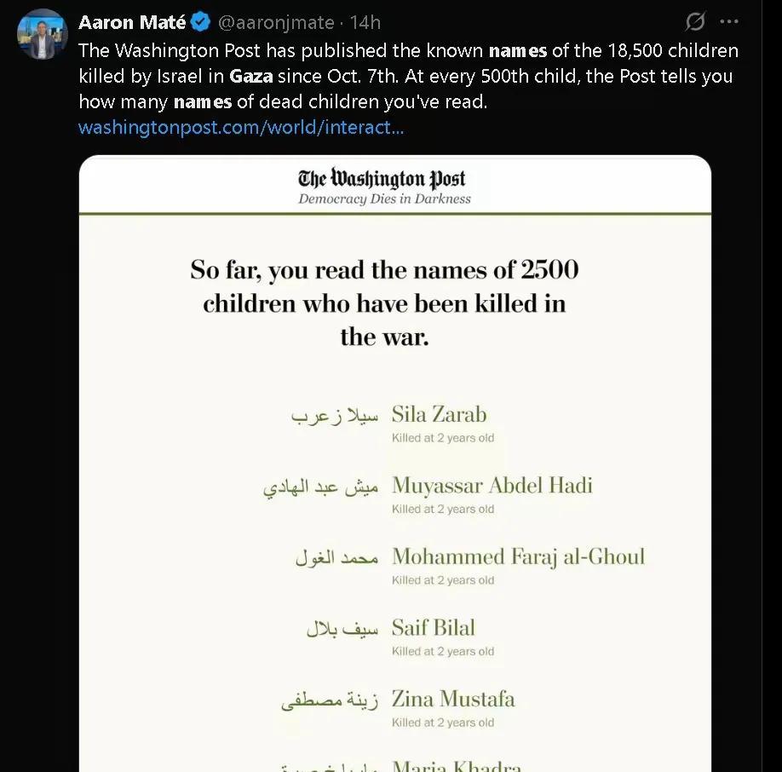The height and width of the screenshot is (772, 782).
Task: Open the tweet's 14h timestamp
Action: pyautogui.click(x=366, y=22)
